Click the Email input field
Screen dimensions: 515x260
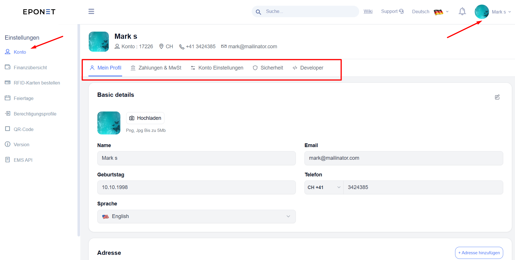[404, 158]
